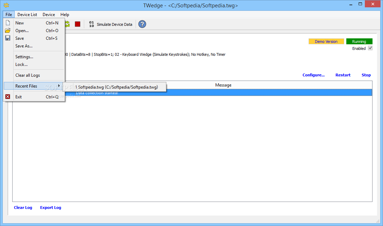The width and height of the screenshot is (383, 226).
Task: Click the New document icon in File menu
Action: coord(8,23)
